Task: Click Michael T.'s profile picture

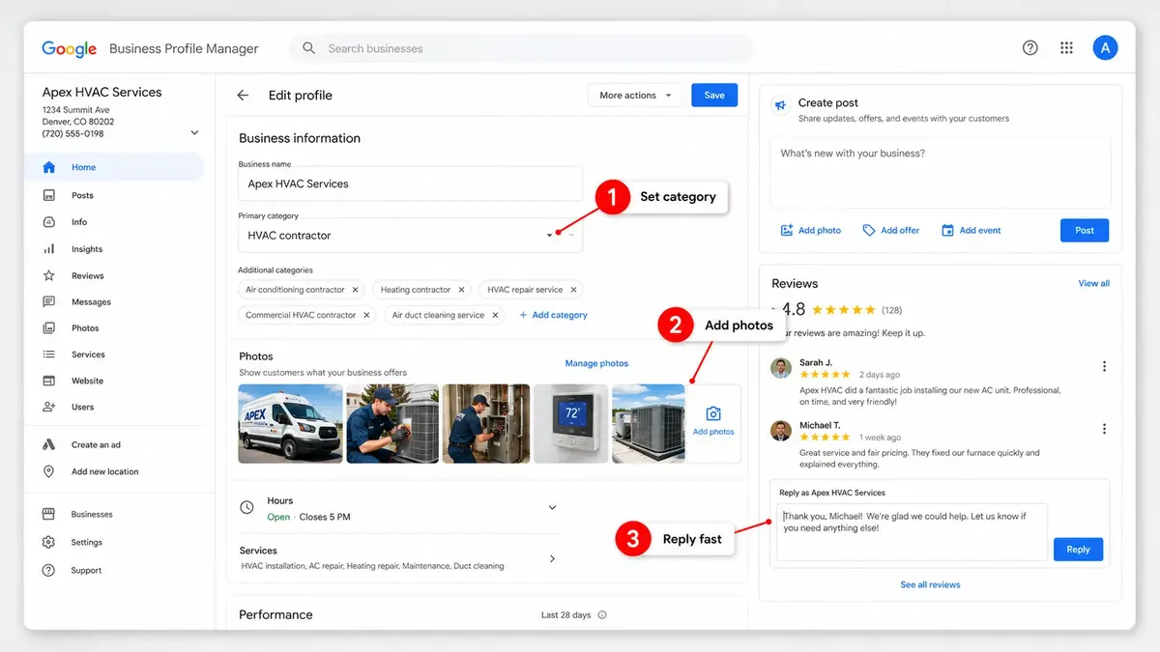Action: pyautogui.click(x=781, y=431)
